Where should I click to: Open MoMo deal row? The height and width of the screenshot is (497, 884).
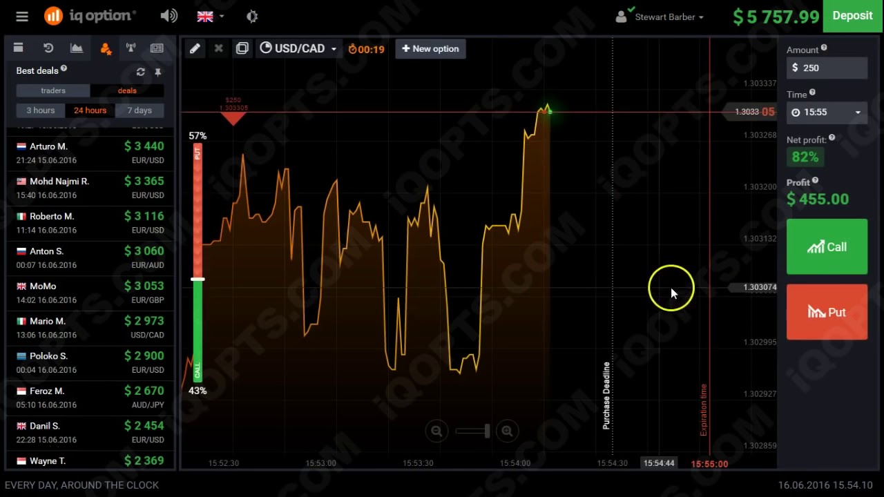pos(90,293)
